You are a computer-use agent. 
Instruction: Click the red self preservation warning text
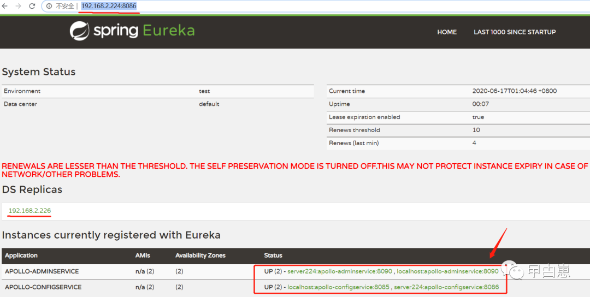pyautogui.click(x=294, y=170)
